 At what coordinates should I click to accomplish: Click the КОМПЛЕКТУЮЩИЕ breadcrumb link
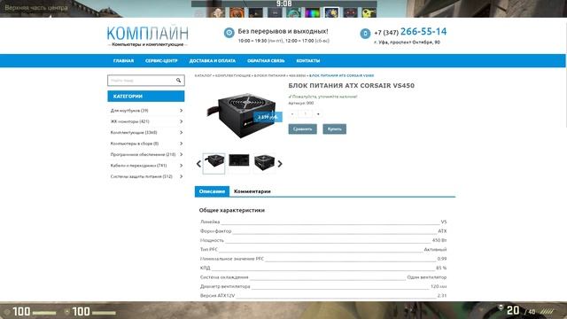(x=233, y=75)
